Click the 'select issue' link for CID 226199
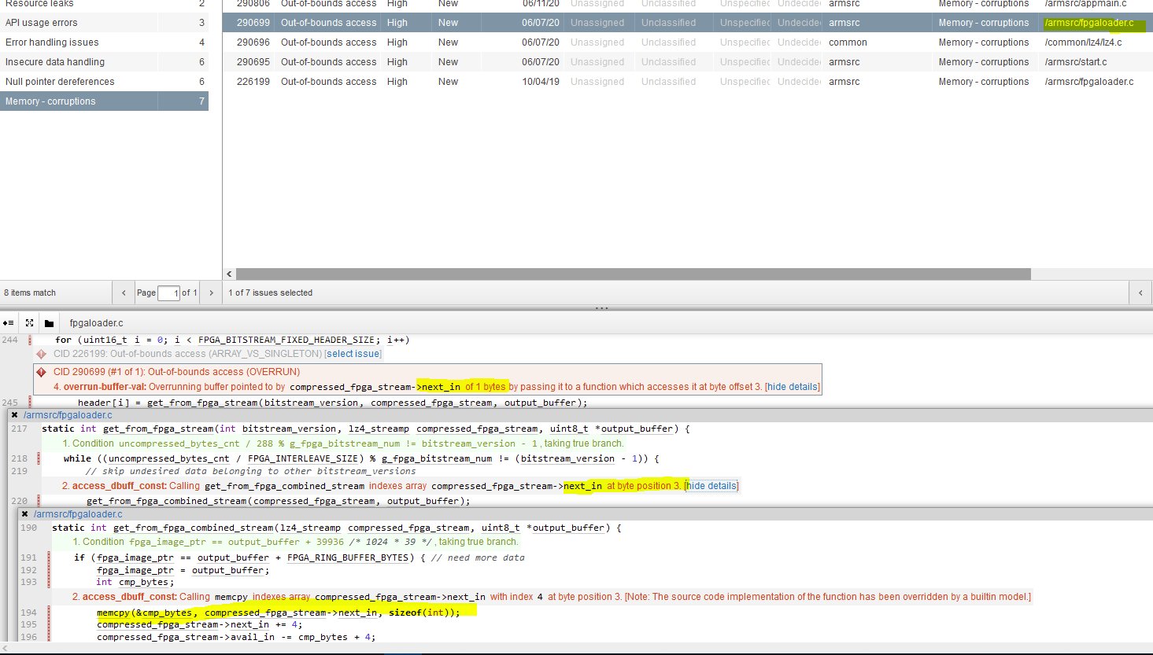Screen dimensions: 1153x655 pos(353,353)
